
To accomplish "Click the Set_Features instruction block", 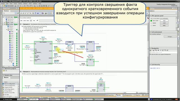I will pyautogui.click(x=43, y=53).
